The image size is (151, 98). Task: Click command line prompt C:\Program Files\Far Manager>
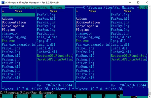point(27,93)
